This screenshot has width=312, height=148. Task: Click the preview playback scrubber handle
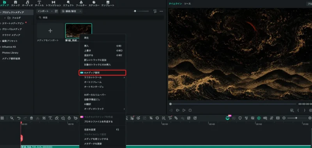170,104
